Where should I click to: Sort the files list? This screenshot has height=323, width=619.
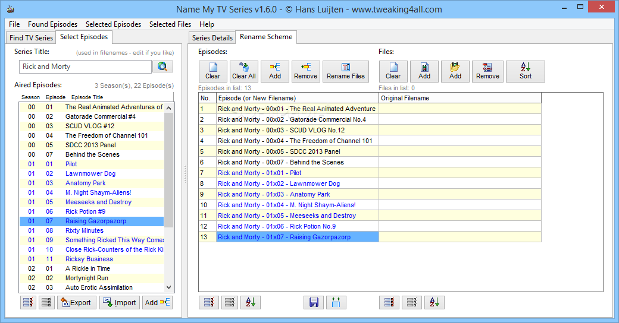tap(526, 71)
